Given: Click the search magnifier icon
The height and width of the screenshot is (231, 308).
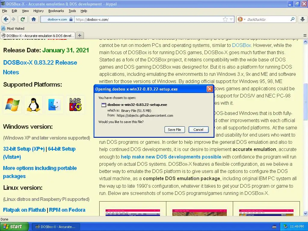Looking at the screenshot, I should tap(292, 19).
